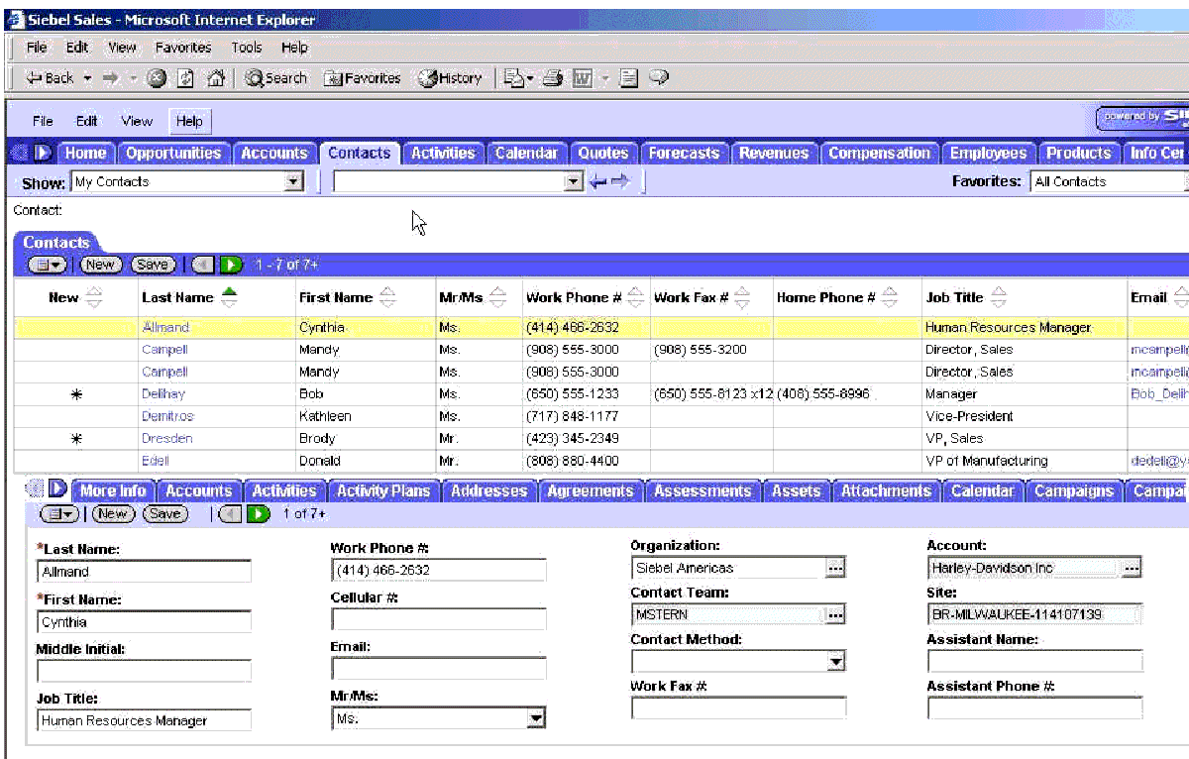Click the screen tab scroll arrow icon beside Home
The width and height of the screenshot is (1189, 759).
pos(43,153)
